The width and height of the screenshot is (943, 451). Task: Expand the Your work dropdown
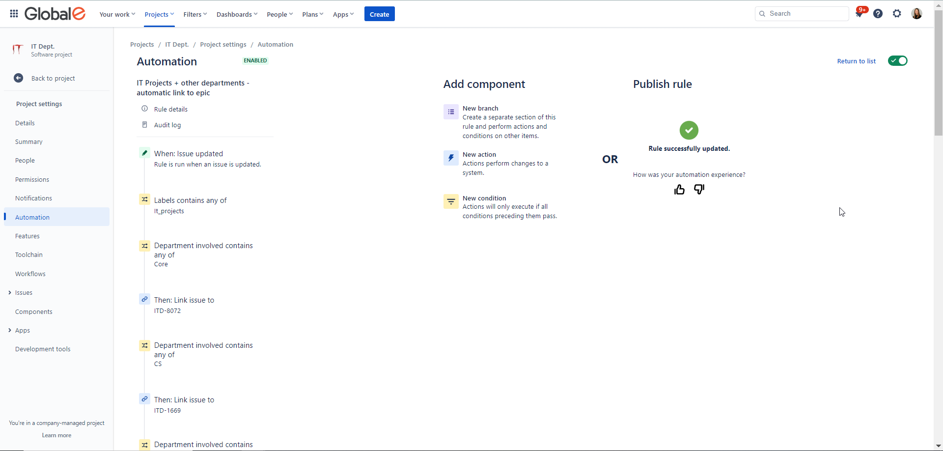[117, 14]
